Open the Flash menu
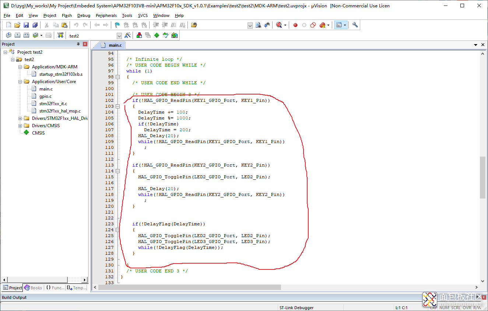 click(x=67, y=15)
